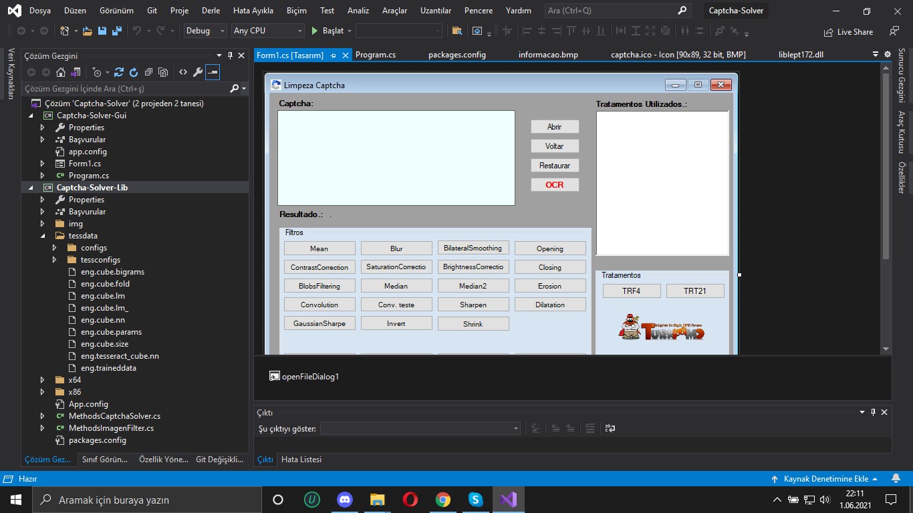Pin the Çıktı panel with the pushpin icon

click(872, 412)
